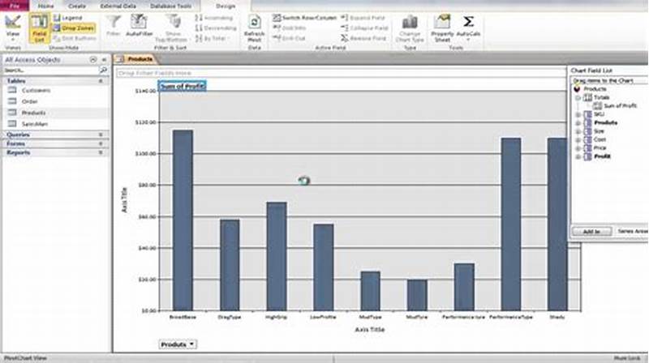Select the Design ribbon tab
Image resolution: width=649 pixels, height=363 pixels.
coord(226,6)
